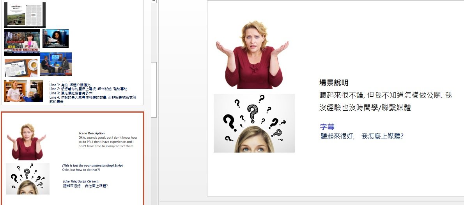The width and height of the screenshot is (464, 205).
Task: Click the 'Scene Description' text in slide thumbnail
Action: pyautogui.click(x=91, y=133)
